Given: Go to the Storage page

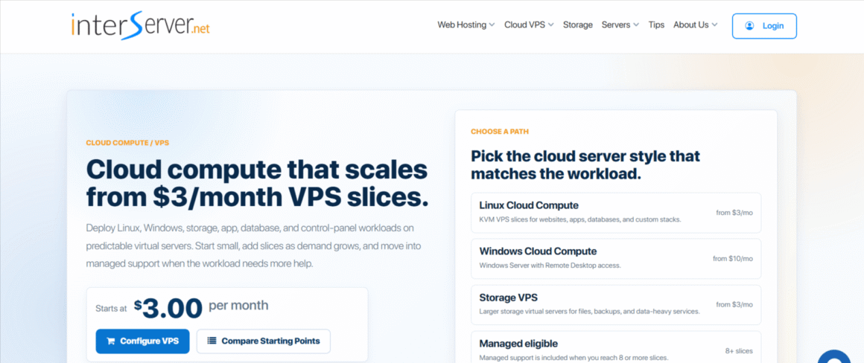Looking at the screenshot, I should pyautogui.click(x=577, y=25).
